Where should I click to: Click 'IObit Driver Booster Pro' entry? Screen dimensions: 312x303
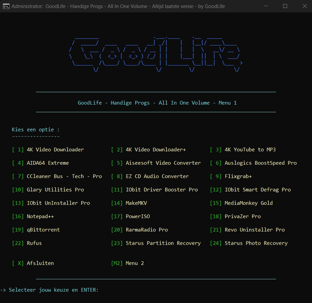(154, 190)
